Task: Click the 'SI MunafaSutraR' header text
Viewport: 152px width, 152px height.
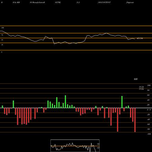Action: click(37, 2)
